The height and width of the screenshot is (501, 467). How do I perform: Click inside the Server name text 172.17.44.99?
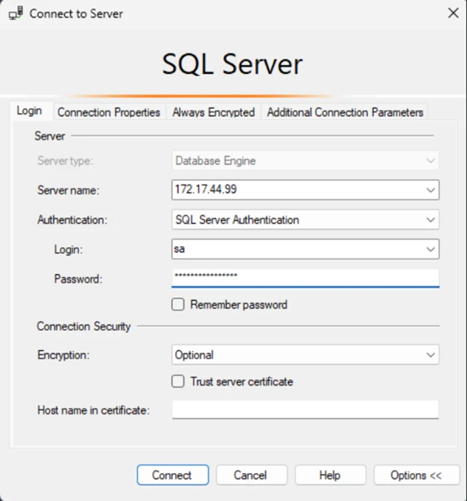pos(206,190)
